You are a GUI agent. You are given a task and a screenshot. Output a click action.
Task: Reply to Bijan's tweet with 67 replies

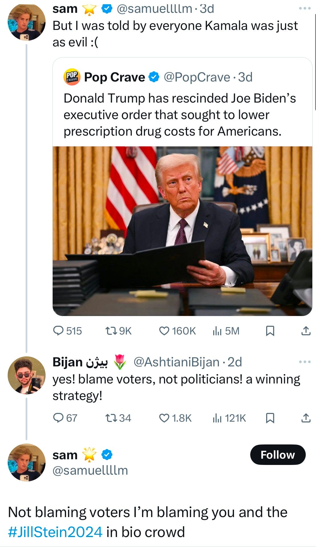point(65,418)
